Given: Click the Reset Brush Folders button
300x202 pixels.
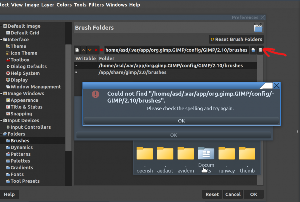Looking at the screenshot, I should coord(236,39).
